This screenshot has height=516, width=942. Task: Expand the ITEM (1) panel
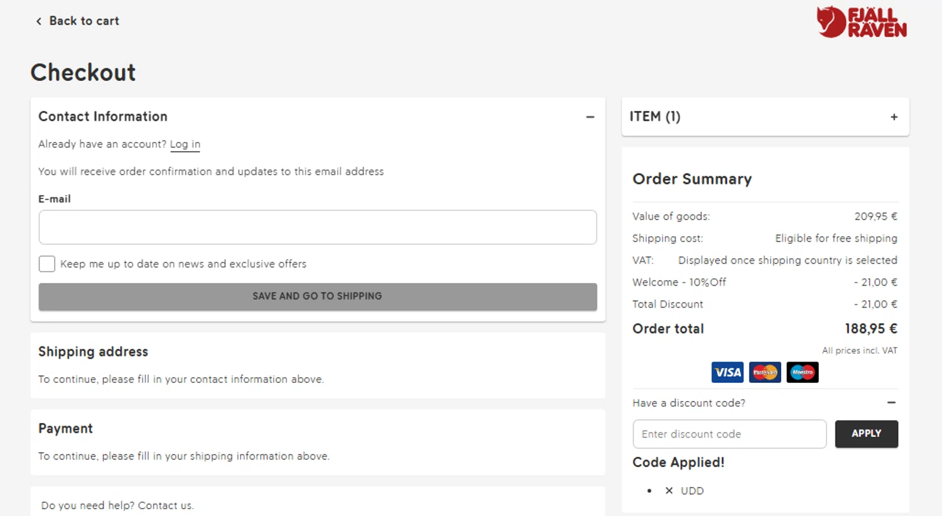(894, 117)
